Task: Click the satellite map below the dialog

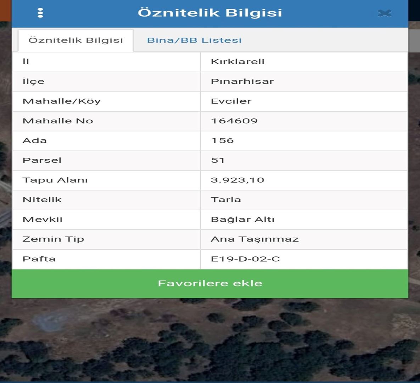Action: [210, 340]
